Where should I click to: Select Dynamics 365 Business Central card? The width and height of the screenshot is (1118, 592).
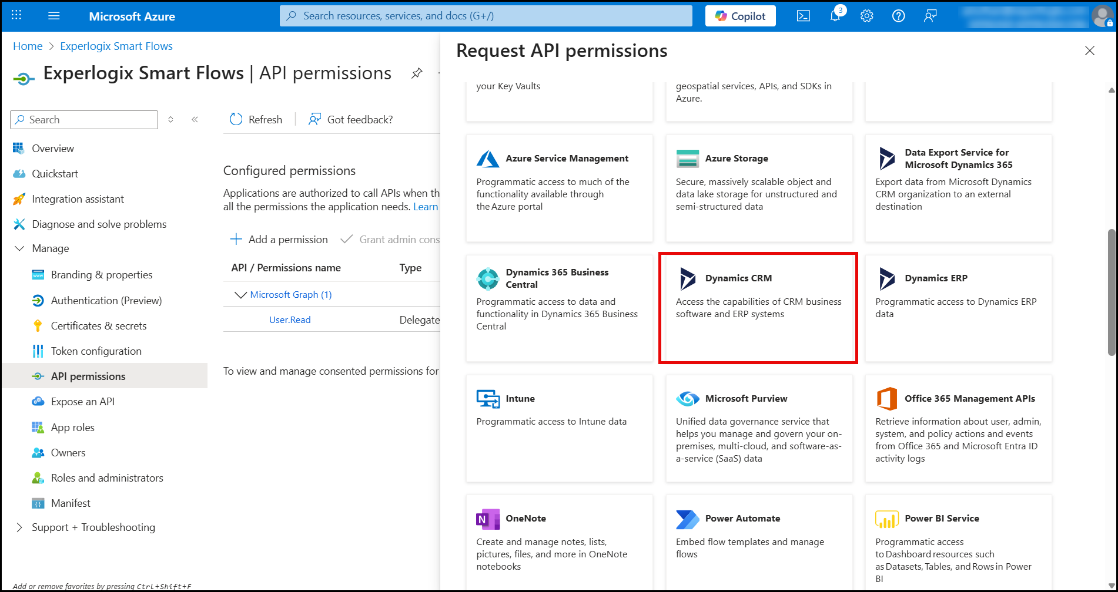(x=559, y=308)
